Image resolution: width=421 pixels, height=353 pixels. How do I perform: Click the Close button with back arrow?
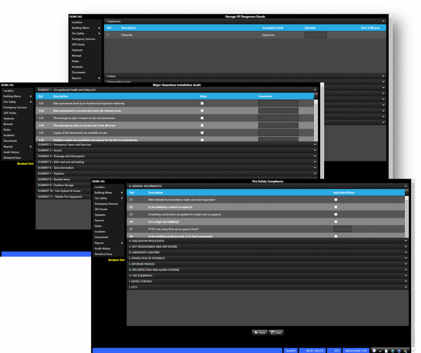(259, 332)
